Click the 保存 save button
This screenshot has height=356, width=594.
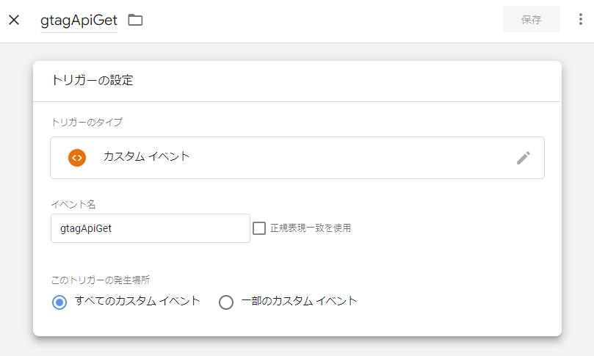(x=531, y=20)
